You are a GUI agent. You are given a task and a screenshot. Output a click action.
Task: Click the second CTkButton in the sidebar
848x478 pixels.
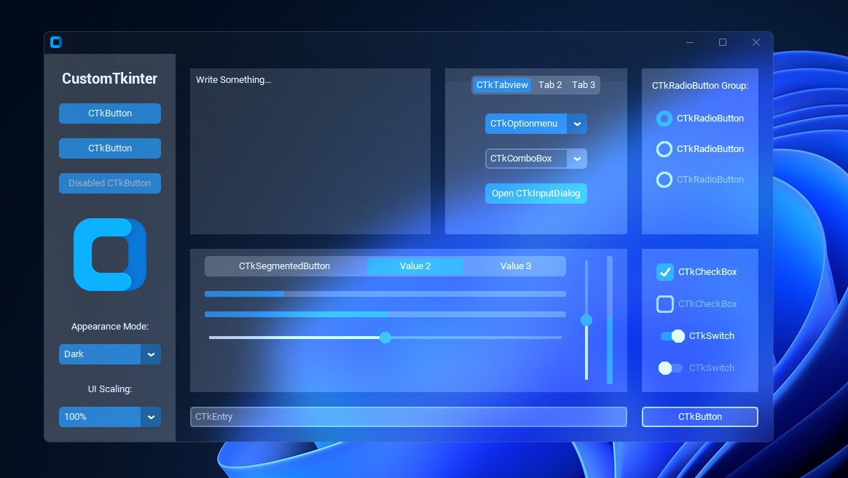tap(109, 148)
